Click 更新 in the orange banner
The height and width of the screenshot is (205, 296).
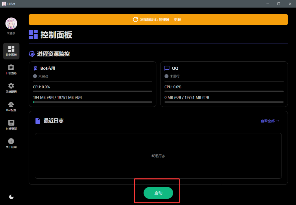point(177,20)
